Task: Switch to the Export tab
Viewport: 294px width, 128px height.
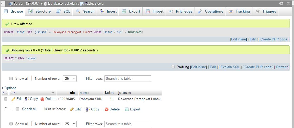Action: click(x=131, y=11)
